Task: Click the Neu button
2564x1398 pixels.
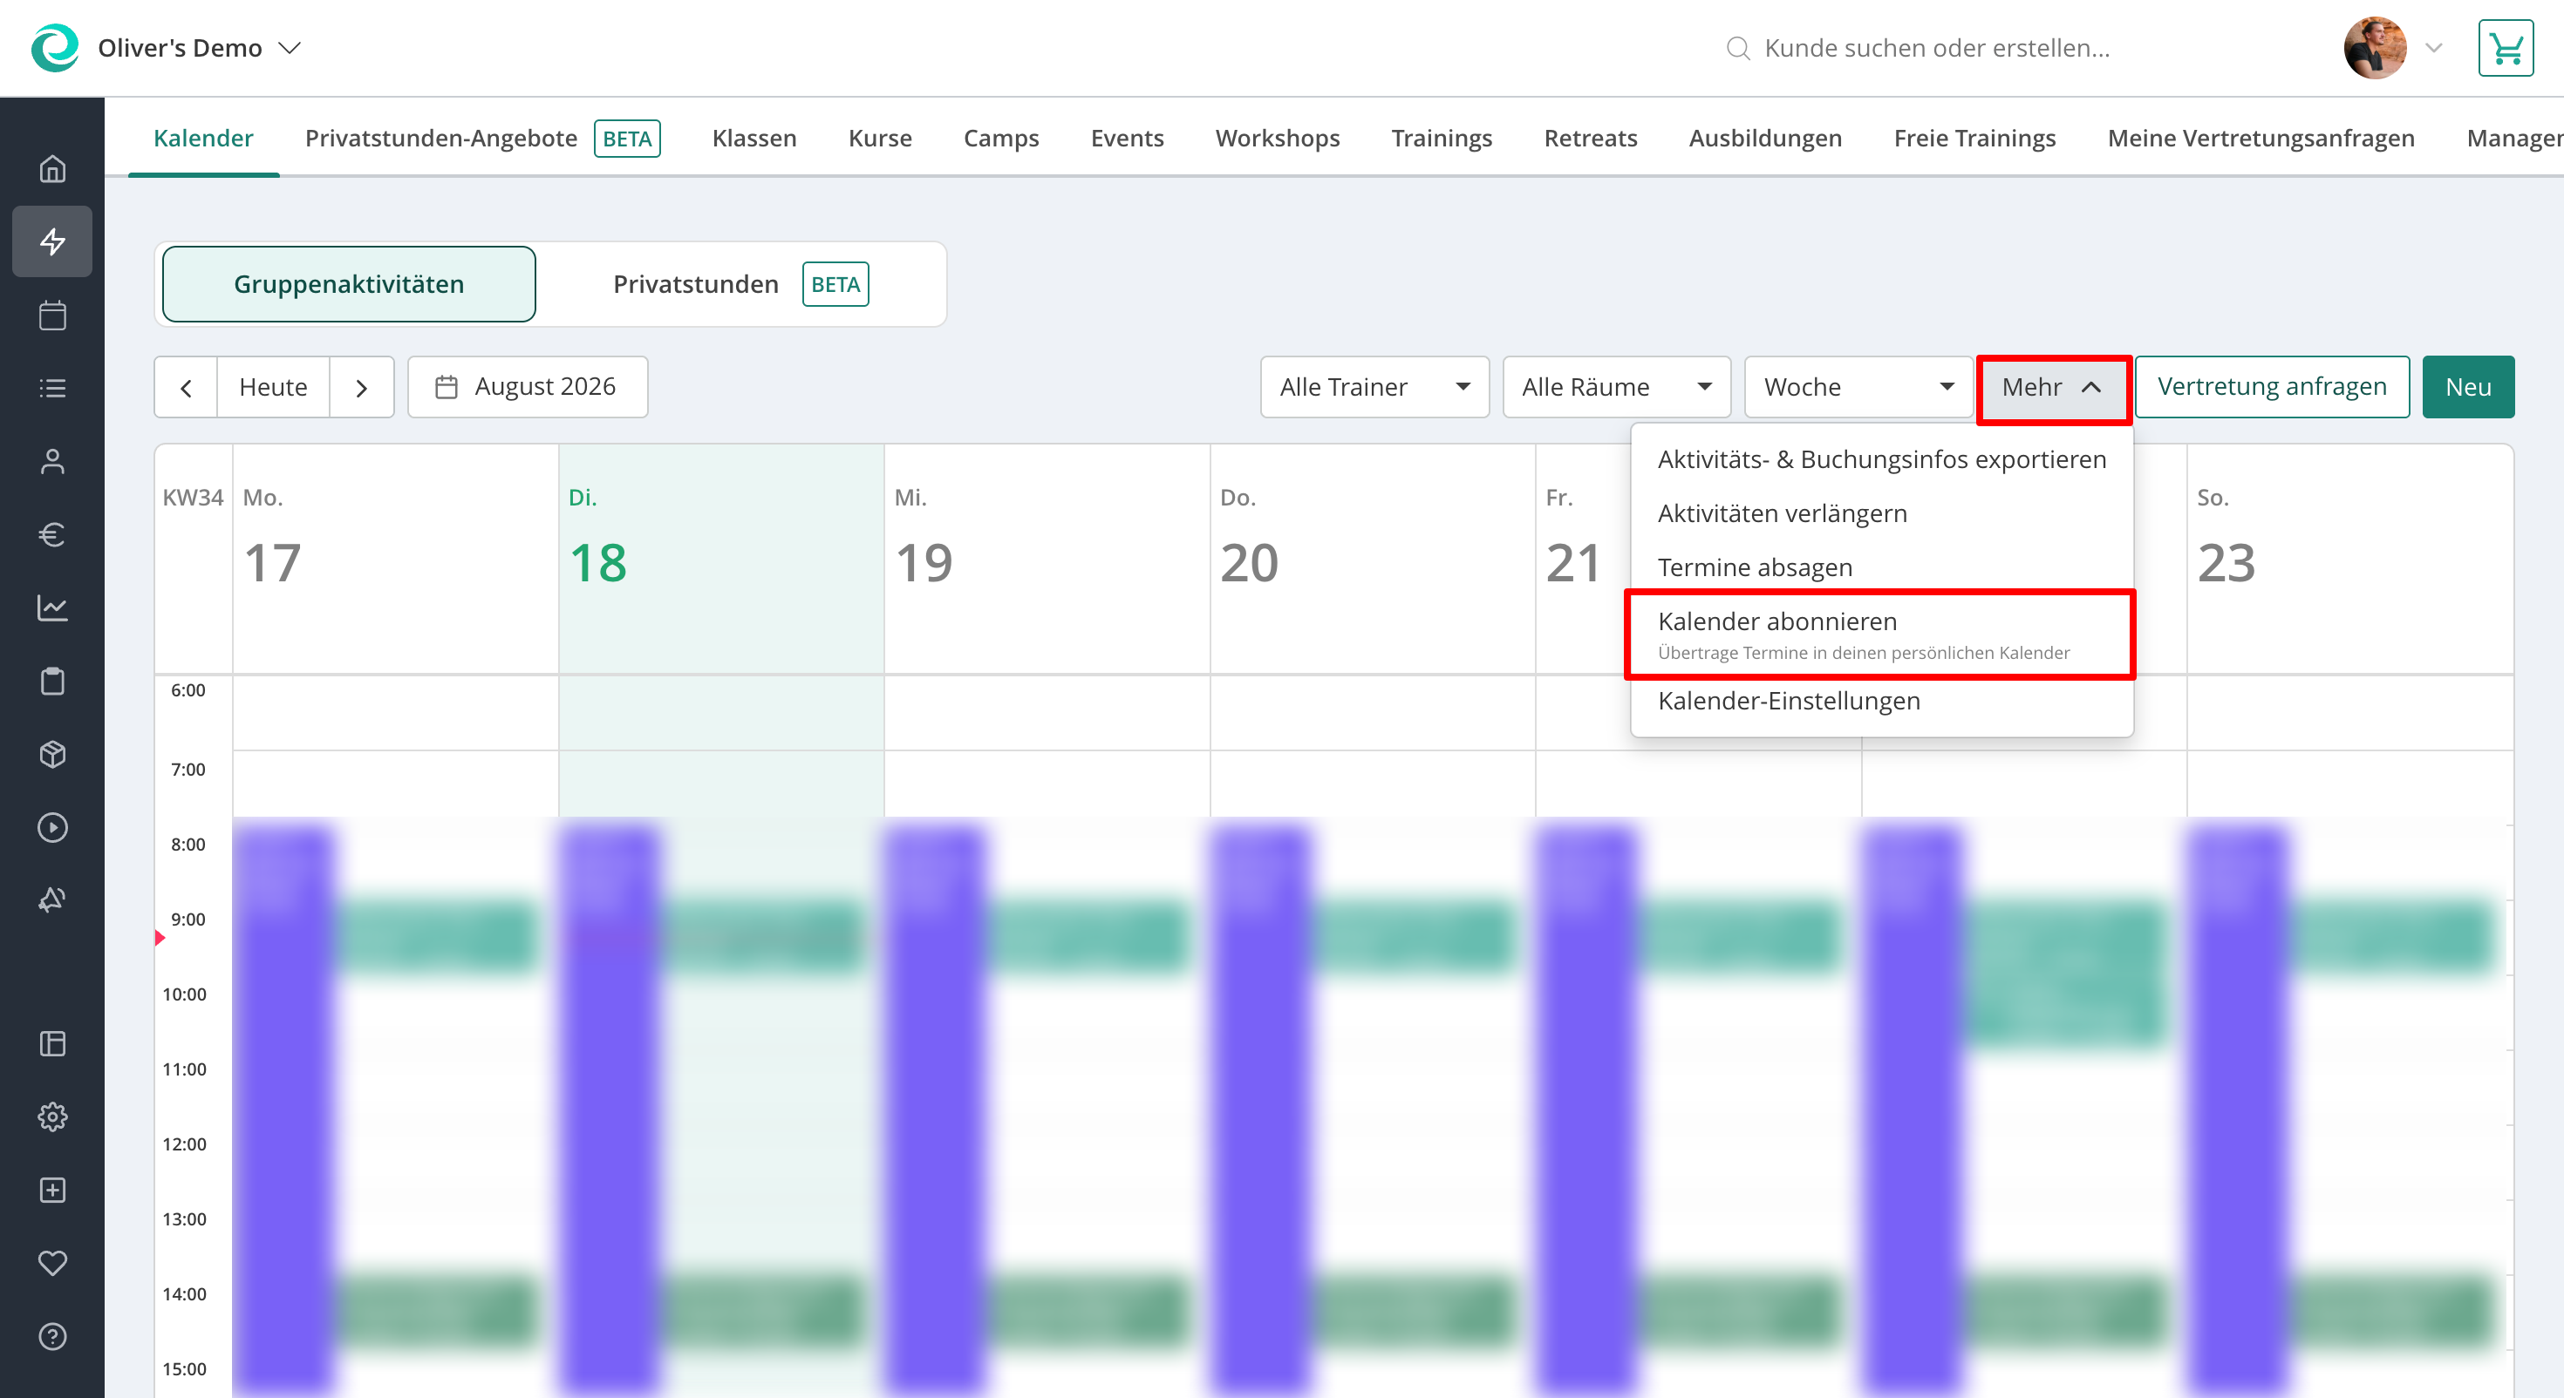Action: coord(2468,387)
